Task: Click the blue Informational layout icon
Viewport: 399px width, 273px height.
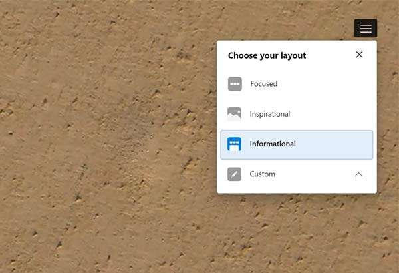Action: click(234, 144)
